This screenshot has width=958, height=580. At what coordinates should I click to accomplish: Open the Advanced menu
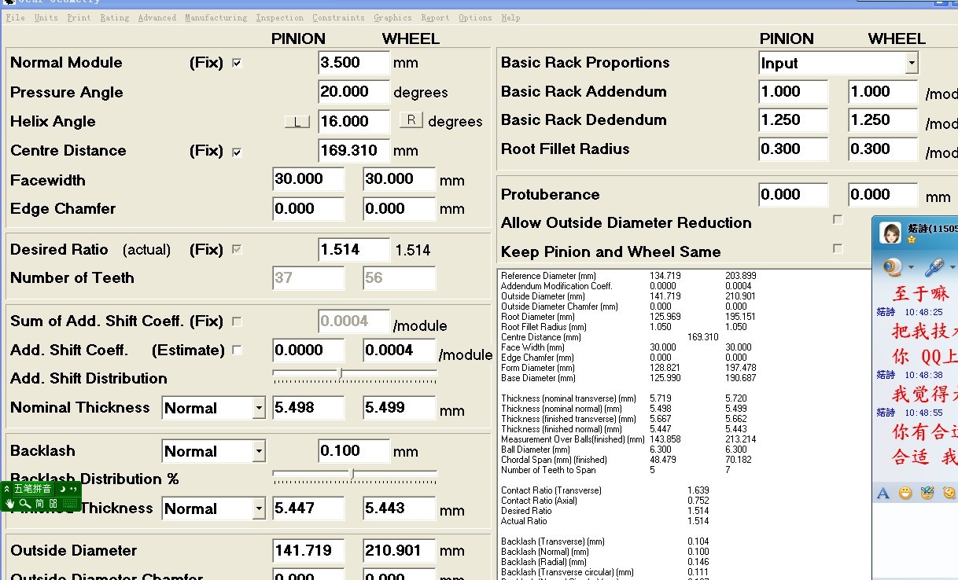157,17
